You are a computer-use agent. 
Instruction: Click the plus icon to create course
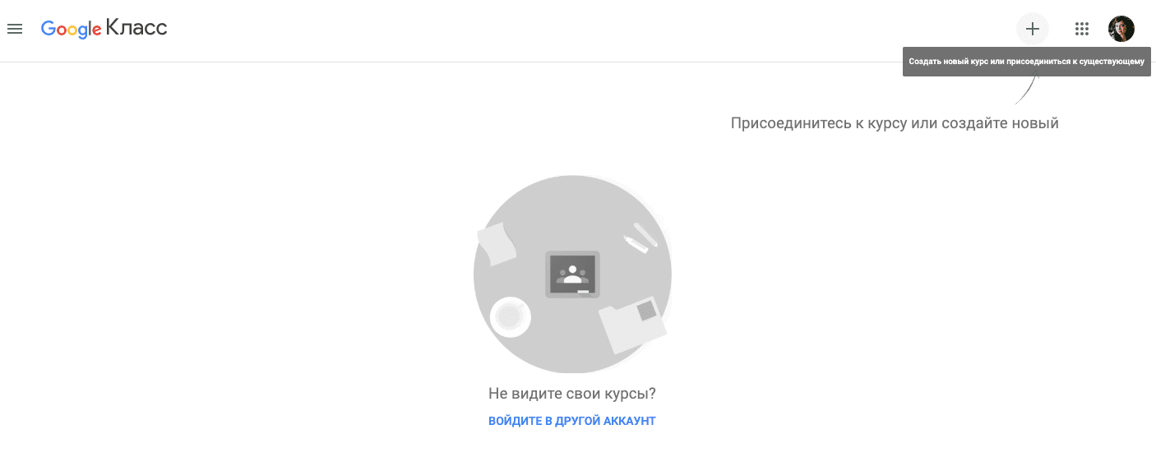[1033, 29]
